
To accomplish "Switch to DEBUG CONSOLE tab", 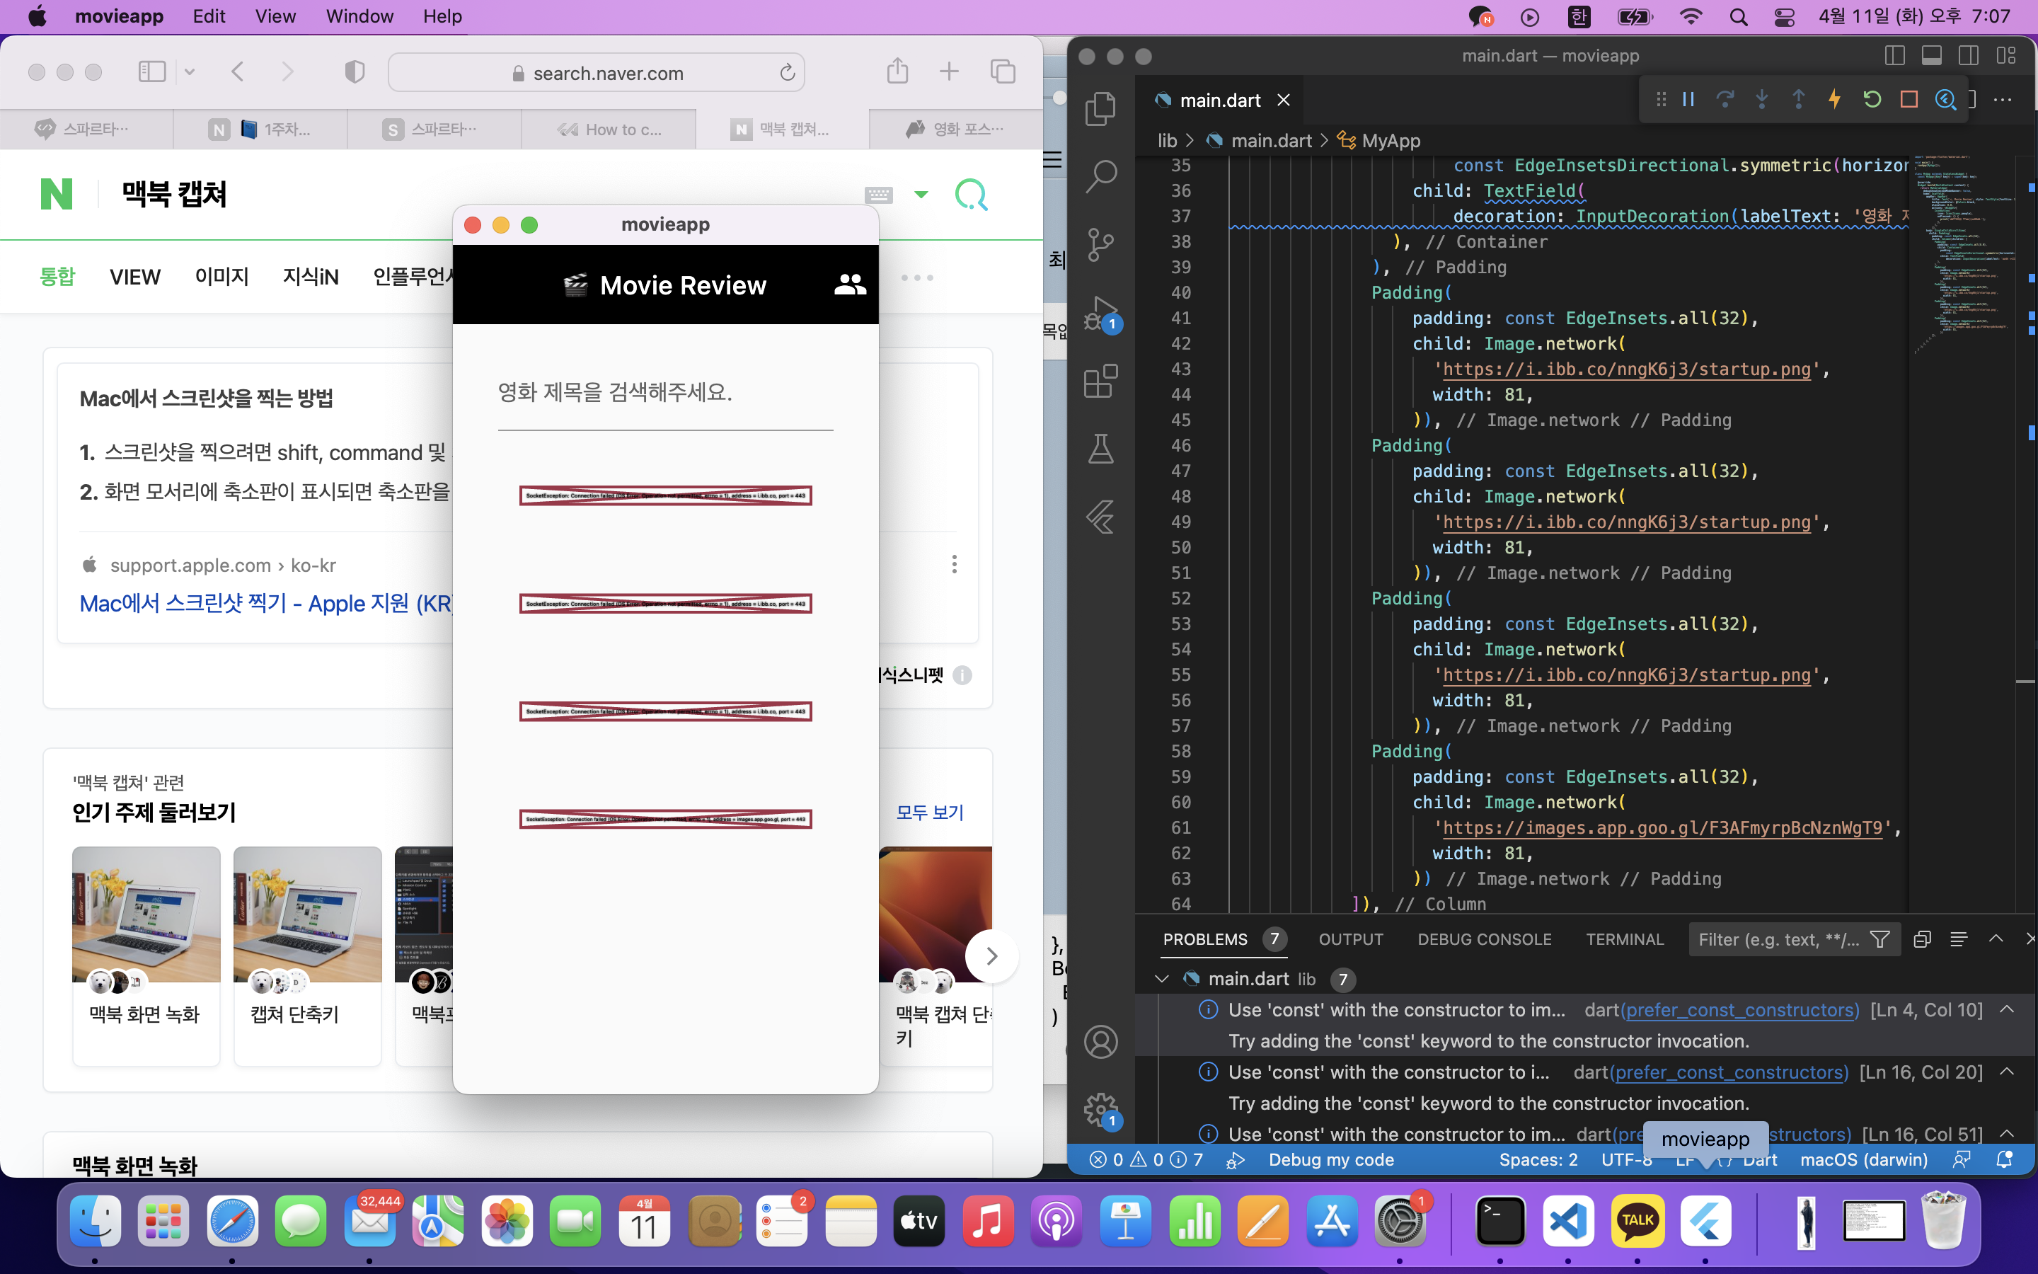I will [x=1485, y=939].
